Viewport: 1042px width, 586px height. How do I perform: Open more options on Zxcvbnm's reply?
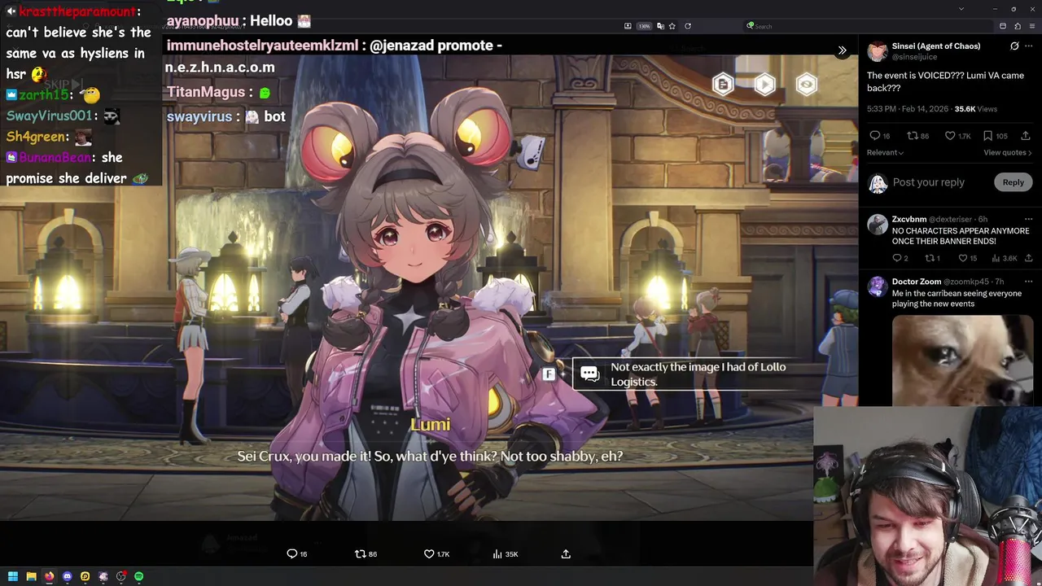click(1028, 219)
